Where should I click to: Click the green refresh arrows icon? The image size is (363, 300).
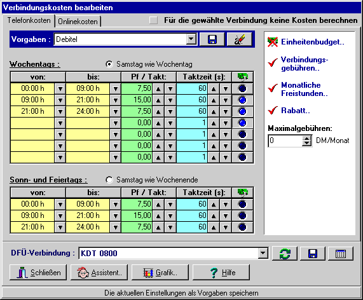(285, 254)
